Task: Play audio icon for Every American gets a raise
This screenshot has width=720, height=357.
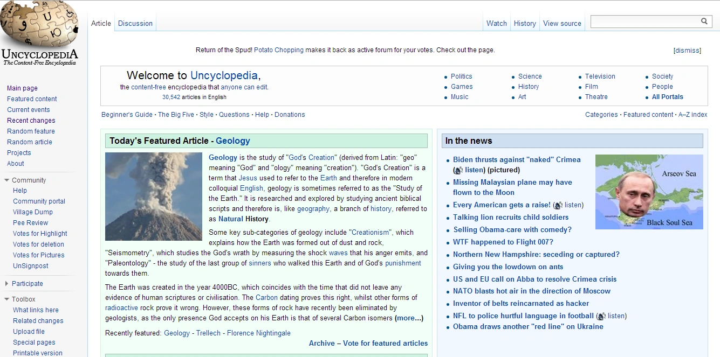Action: (558, 205)
